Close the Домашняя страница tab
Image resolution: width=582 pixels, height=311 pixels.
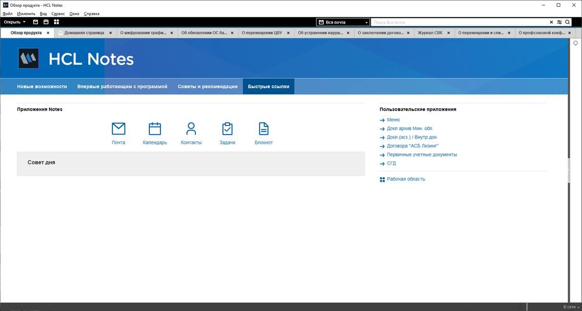click(110, 33)
